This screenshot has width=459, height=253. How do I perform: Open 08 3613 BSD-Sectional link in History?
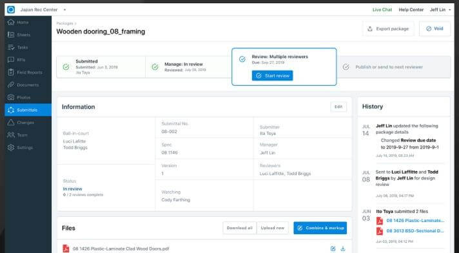415,230
